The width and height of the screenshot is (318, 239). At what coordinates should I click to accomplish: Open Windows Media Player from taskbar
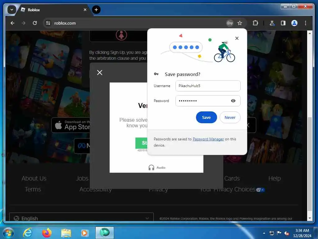[x=84, y=233]
